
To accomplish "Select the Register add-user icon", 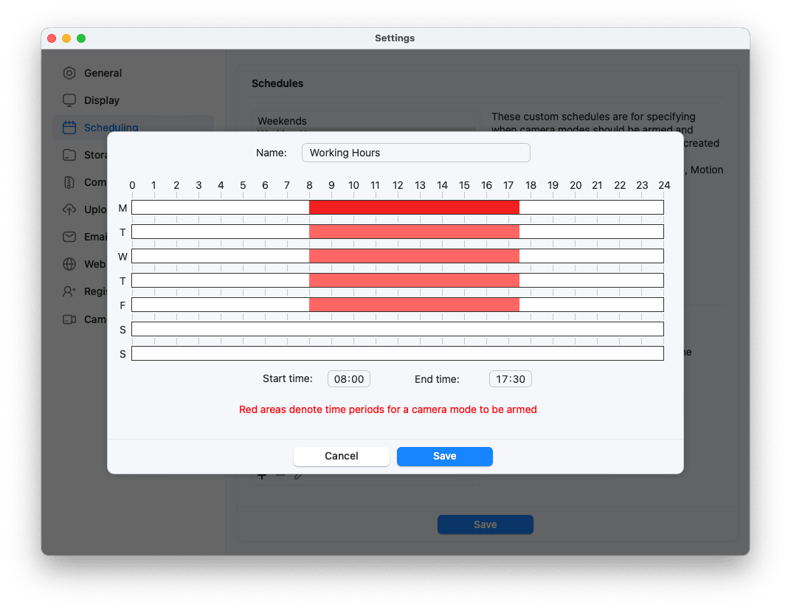I will click(x=69, y=291).
